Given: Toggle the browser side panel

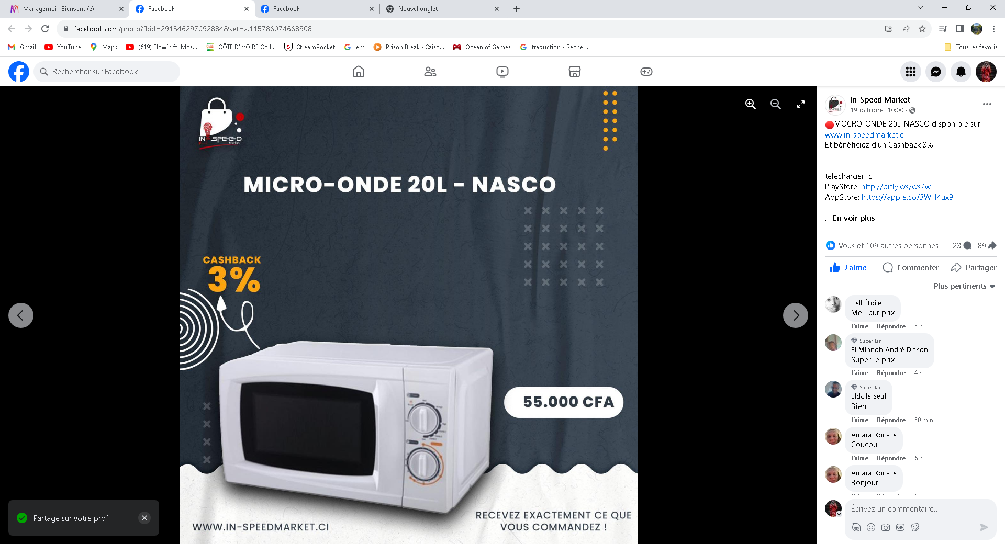Looking at the screenshot, I should 960,29.
